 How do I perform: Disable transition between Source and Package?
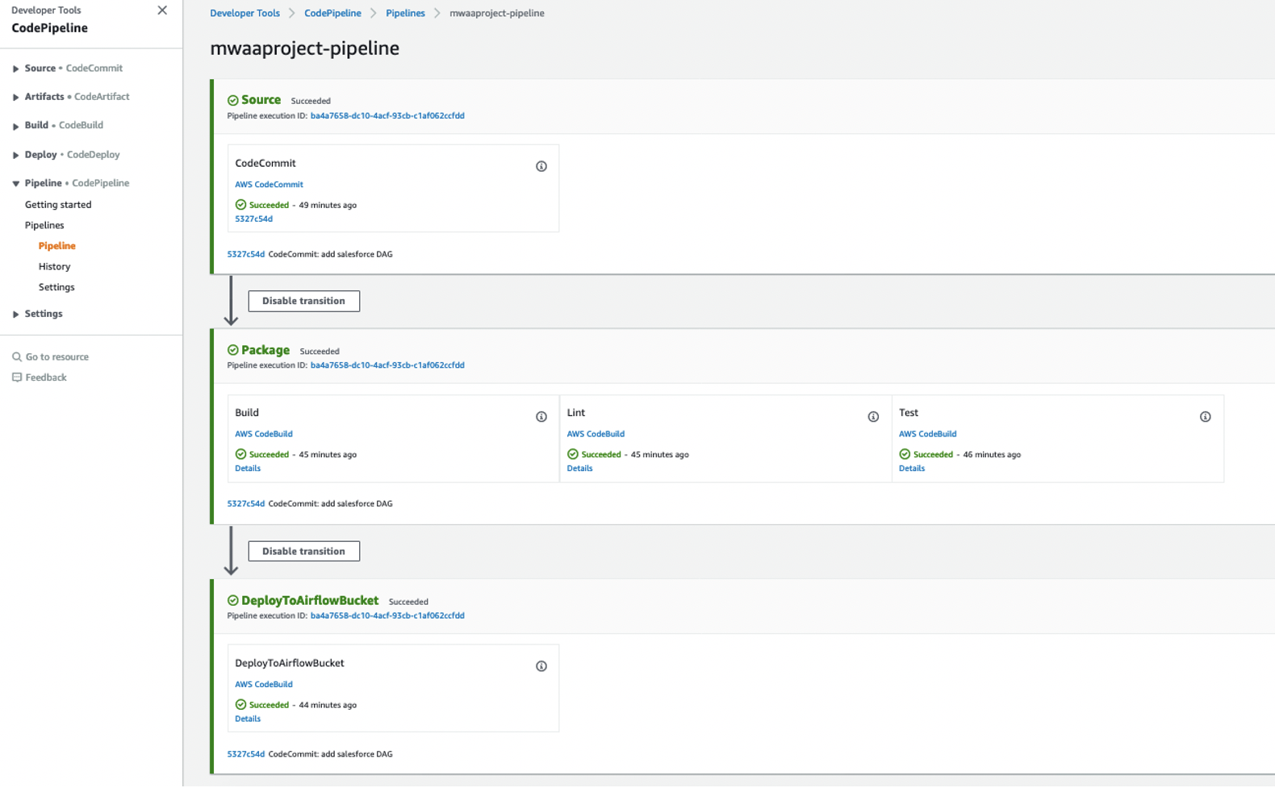point(303,301)
